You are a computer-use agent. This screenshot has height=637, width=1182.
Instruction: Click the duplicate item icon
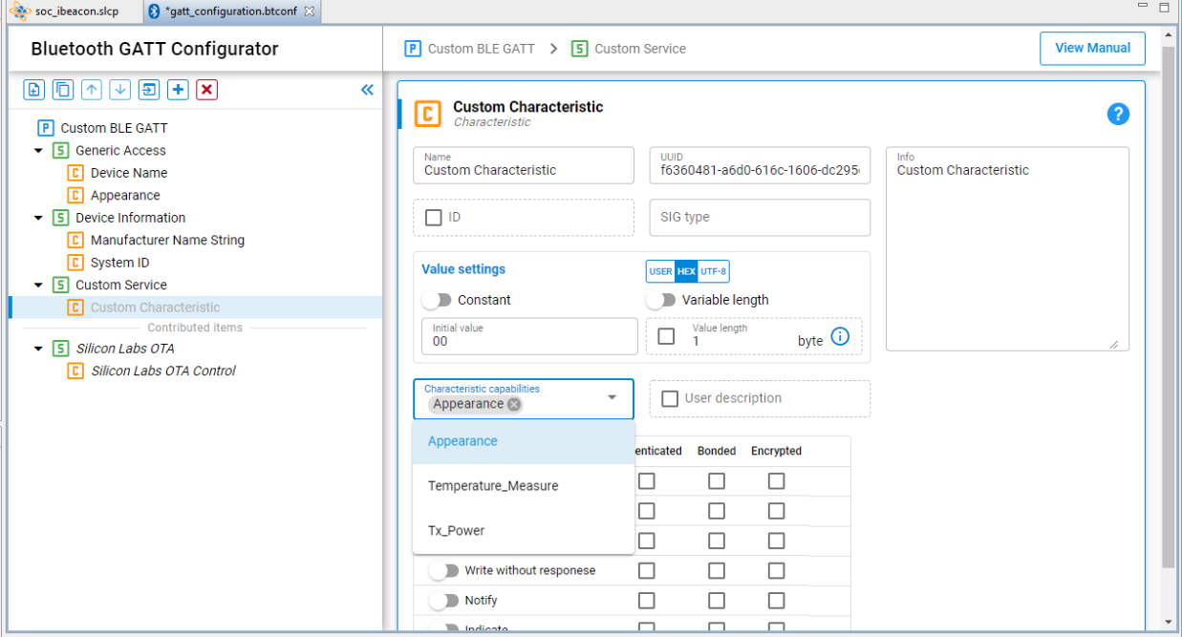tap(62, 90)
